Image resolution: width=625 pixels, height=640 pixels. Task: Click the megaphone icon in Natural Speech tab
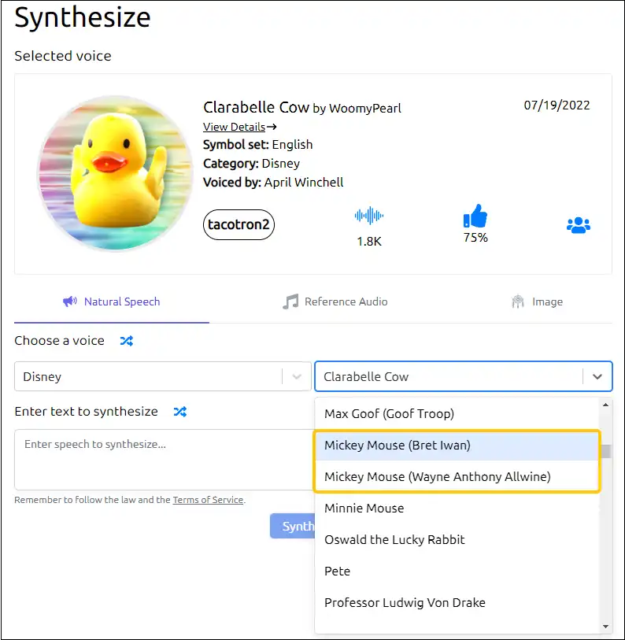70,302
